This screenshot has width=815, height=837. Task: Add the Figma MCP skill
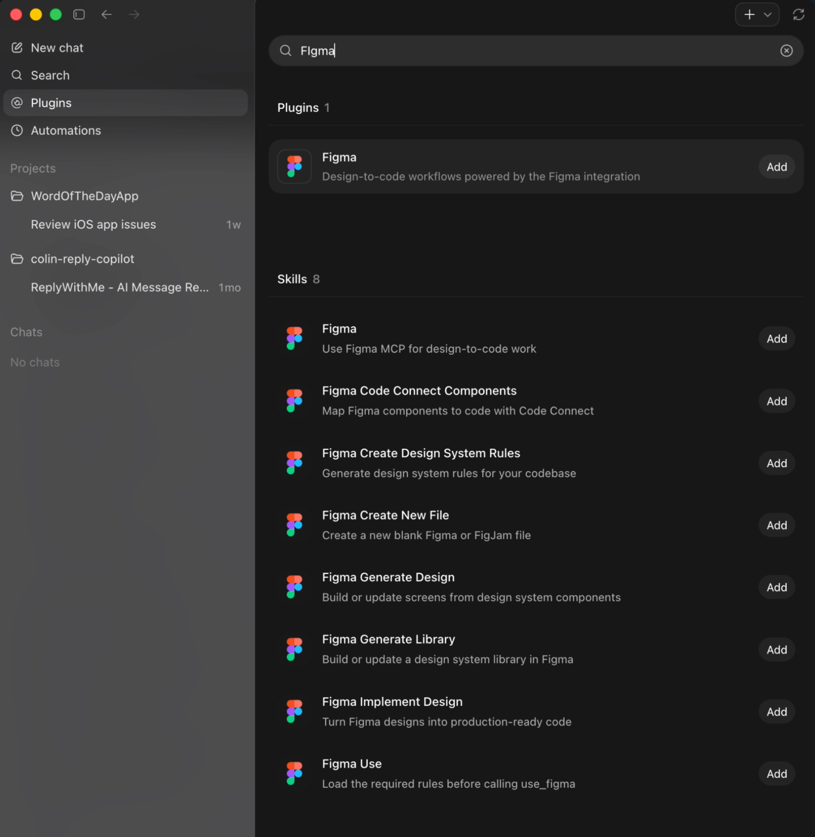[777, 338]
